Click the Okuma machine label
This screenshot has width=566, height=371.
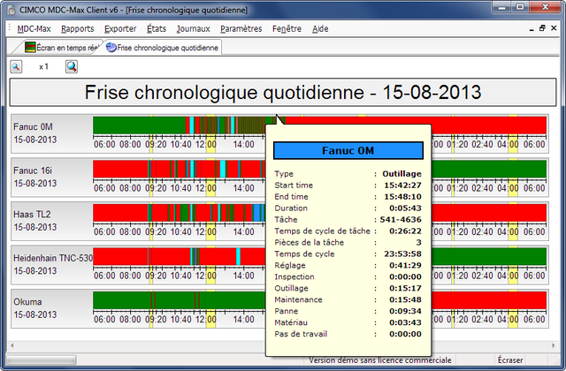[x=27, y=302]
